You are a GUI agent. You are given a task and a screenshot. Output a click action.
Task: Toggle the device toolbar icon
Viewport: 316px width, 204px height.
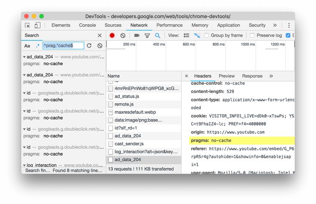[37, 25]
